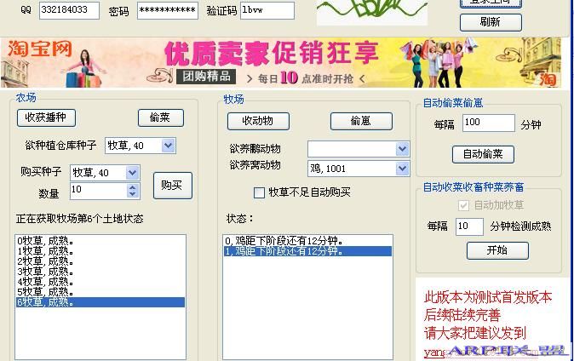The height and width of the screenshot is (361, 574).
Task: Expand the 欲养鹏动物 dropdown
Action: click(x=402, y=149)
